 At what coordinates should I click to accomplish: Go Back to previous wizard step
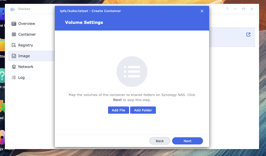[x=160, y=141]
